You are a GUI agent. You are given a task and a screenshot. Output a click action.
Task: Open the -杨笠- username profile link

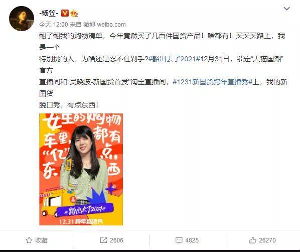(49, 14)
